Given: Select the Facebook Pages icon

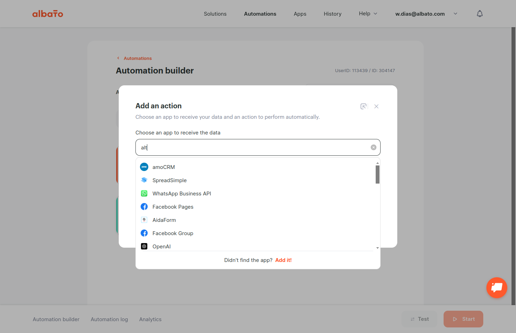Looking at the screenshot, I should 144,207.
